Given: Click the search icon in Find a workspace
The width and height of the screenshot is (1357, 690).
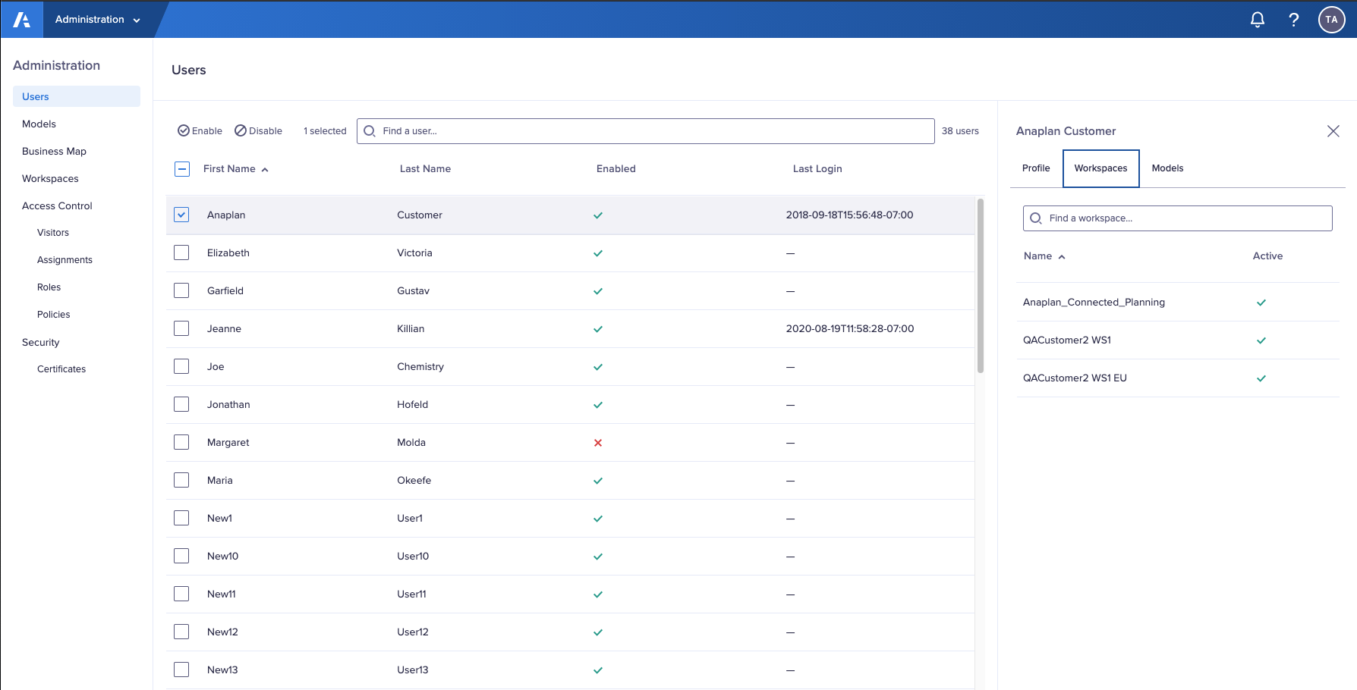Looking at the screenshot, I should coord(1036,218).
